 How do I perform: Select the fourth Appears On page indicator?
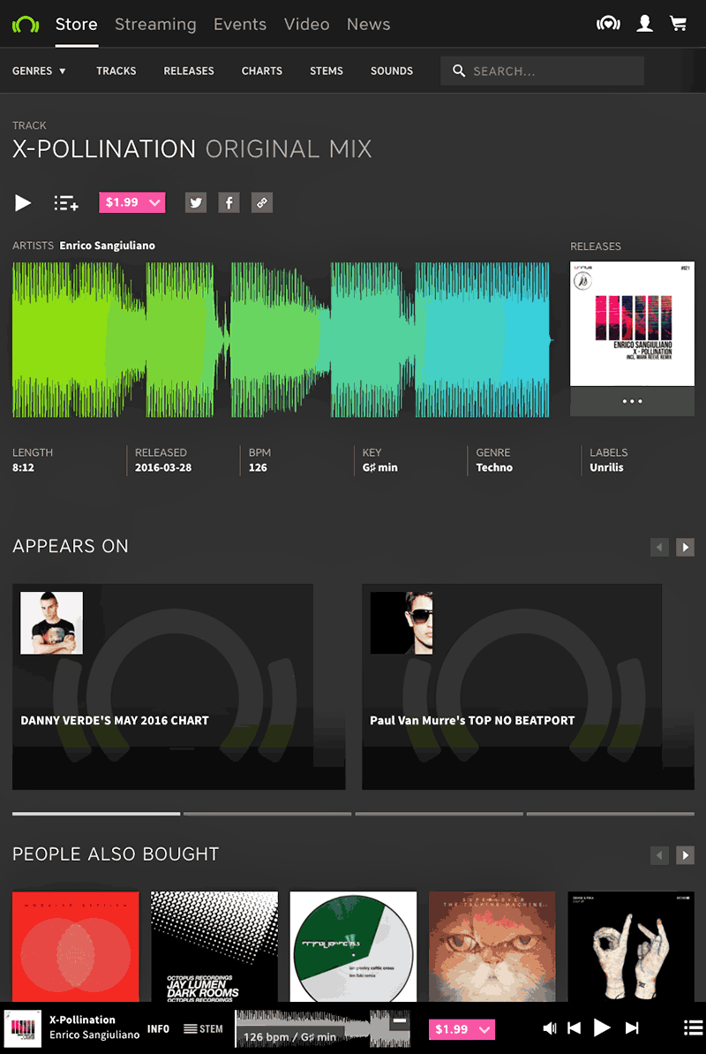point(611,814)
